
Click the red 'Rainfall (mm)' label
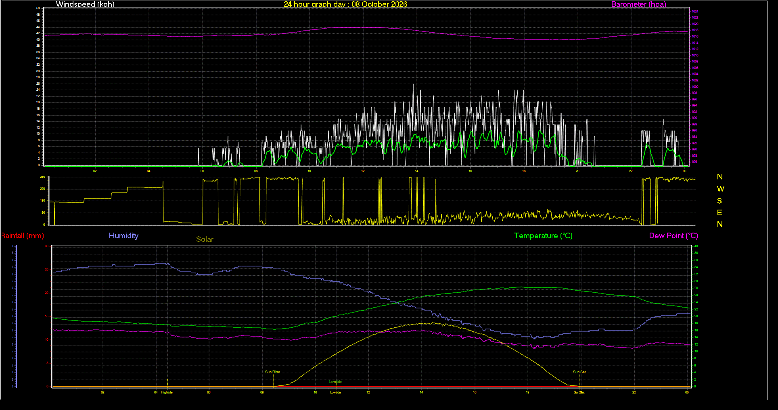[22, 236]
